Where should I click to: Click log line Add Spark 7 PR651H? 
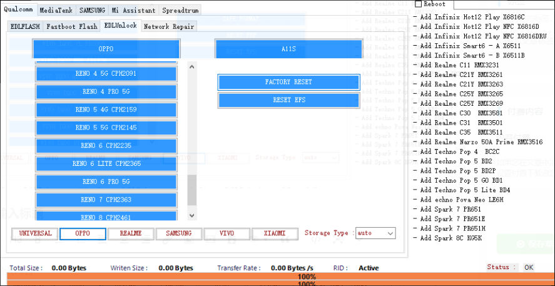pyautogui.click(x=449, y=228)
